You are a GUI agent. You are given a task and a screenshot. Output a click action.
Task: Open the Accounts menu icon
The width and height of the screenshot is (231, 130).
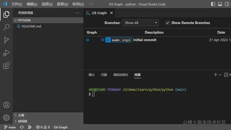[x=6, y=105]
